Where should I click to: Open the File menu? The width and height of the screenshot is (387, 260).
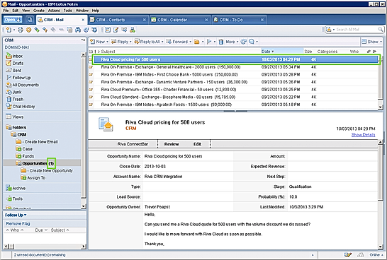pos(6,11)
